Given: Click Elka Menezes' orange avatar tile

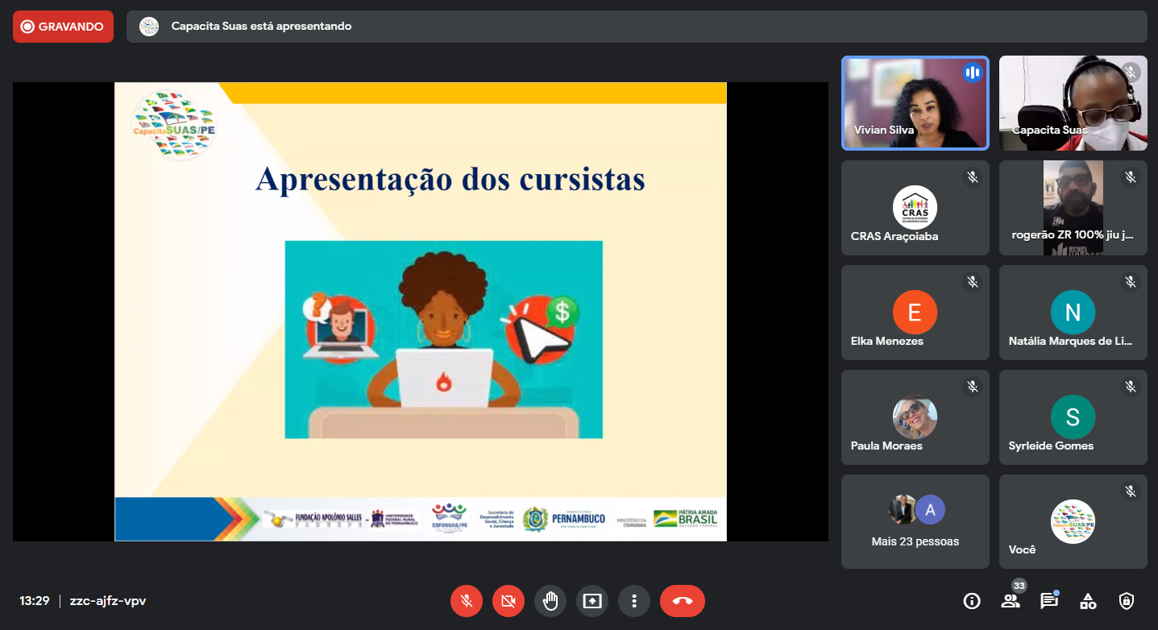Looking at the screenshot, I should coord(915,313).
